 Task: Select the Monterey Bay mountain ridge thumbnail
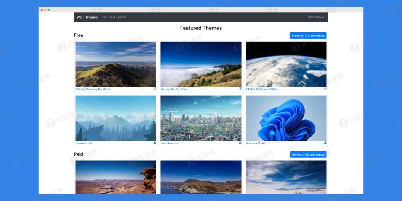click(x=116, y=64)
